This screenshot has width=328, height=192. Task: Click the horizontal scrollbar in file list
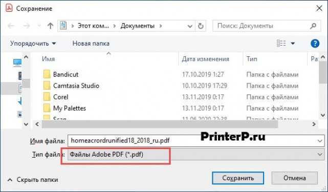160,124
